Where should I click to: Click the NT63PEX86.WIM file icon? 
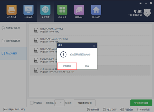pos(36,50)
